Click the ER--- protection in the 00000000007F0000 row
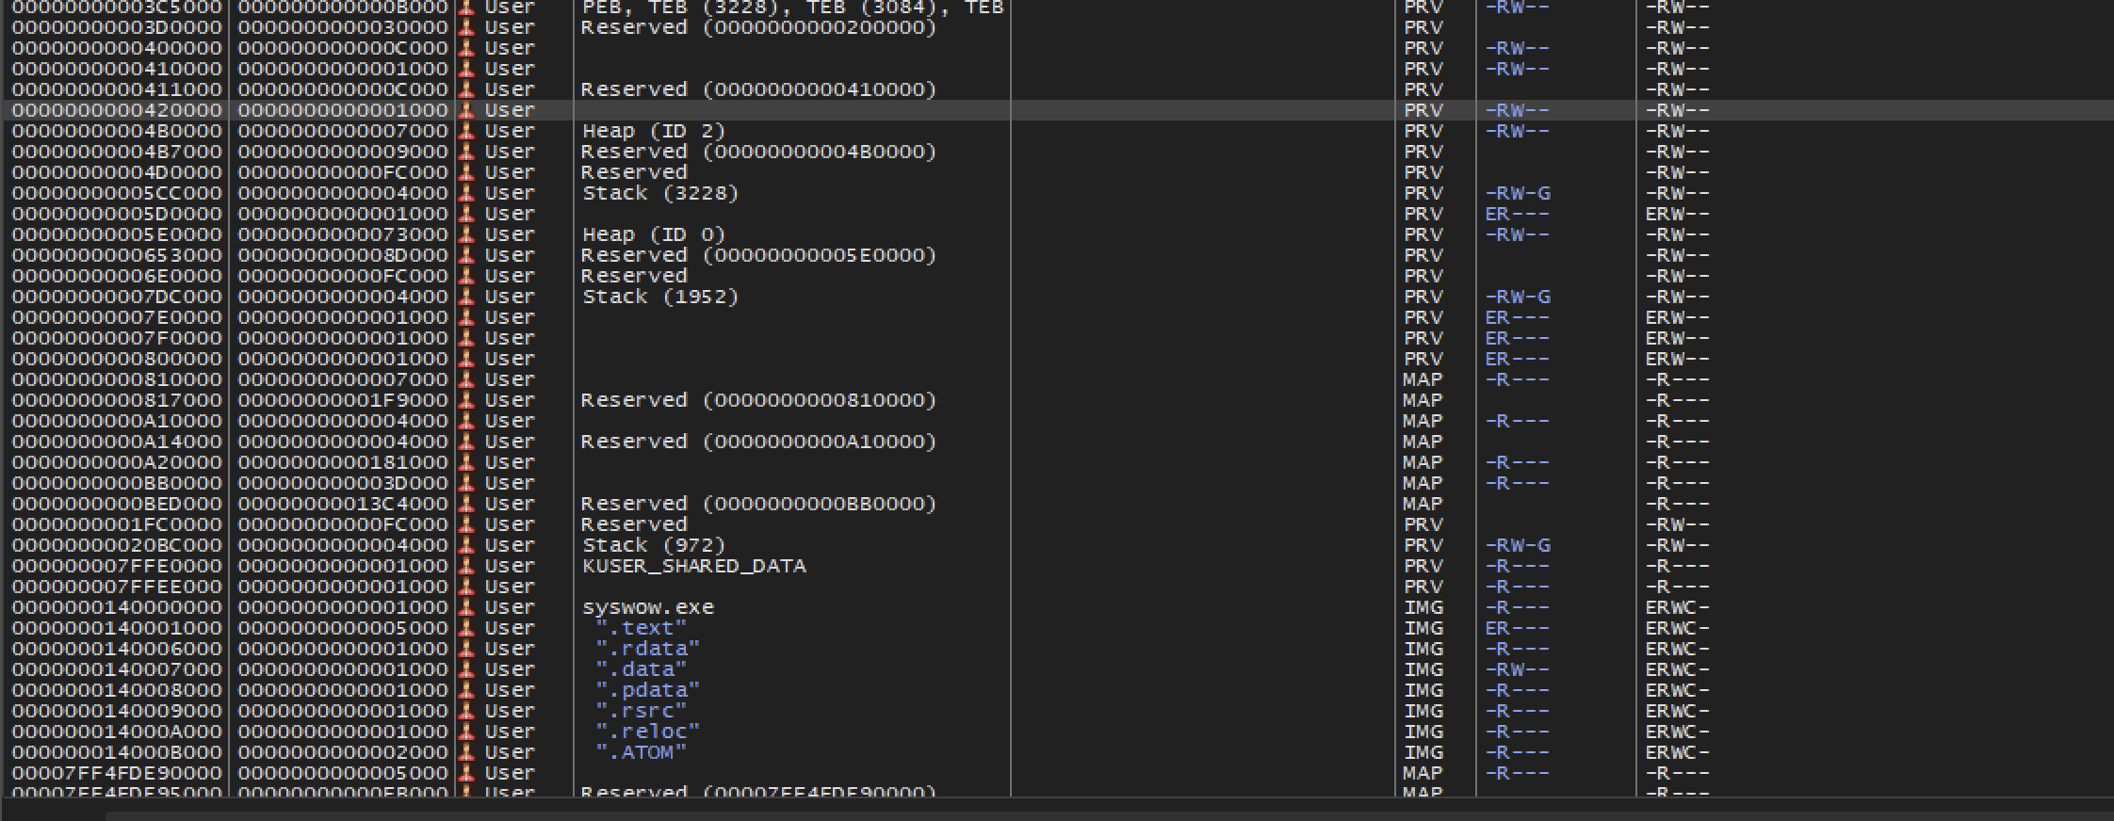 pos(1517,338)
